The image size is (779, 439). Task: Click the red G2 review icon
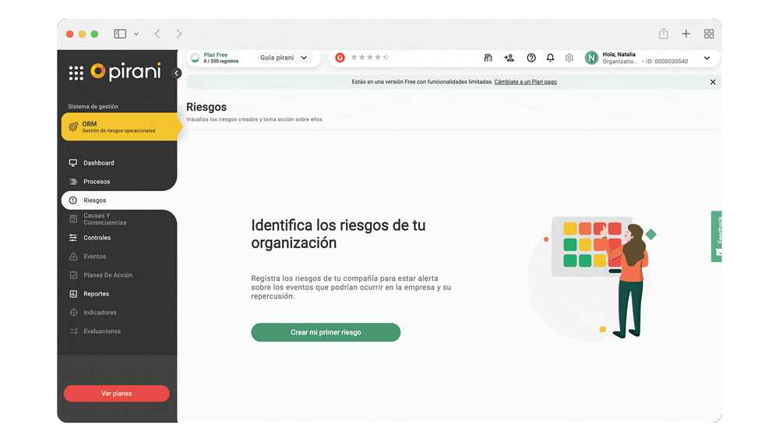[x=340, y=58]
